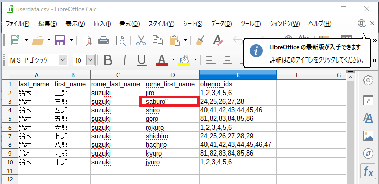Open the 表示 menu

point(75,24)
